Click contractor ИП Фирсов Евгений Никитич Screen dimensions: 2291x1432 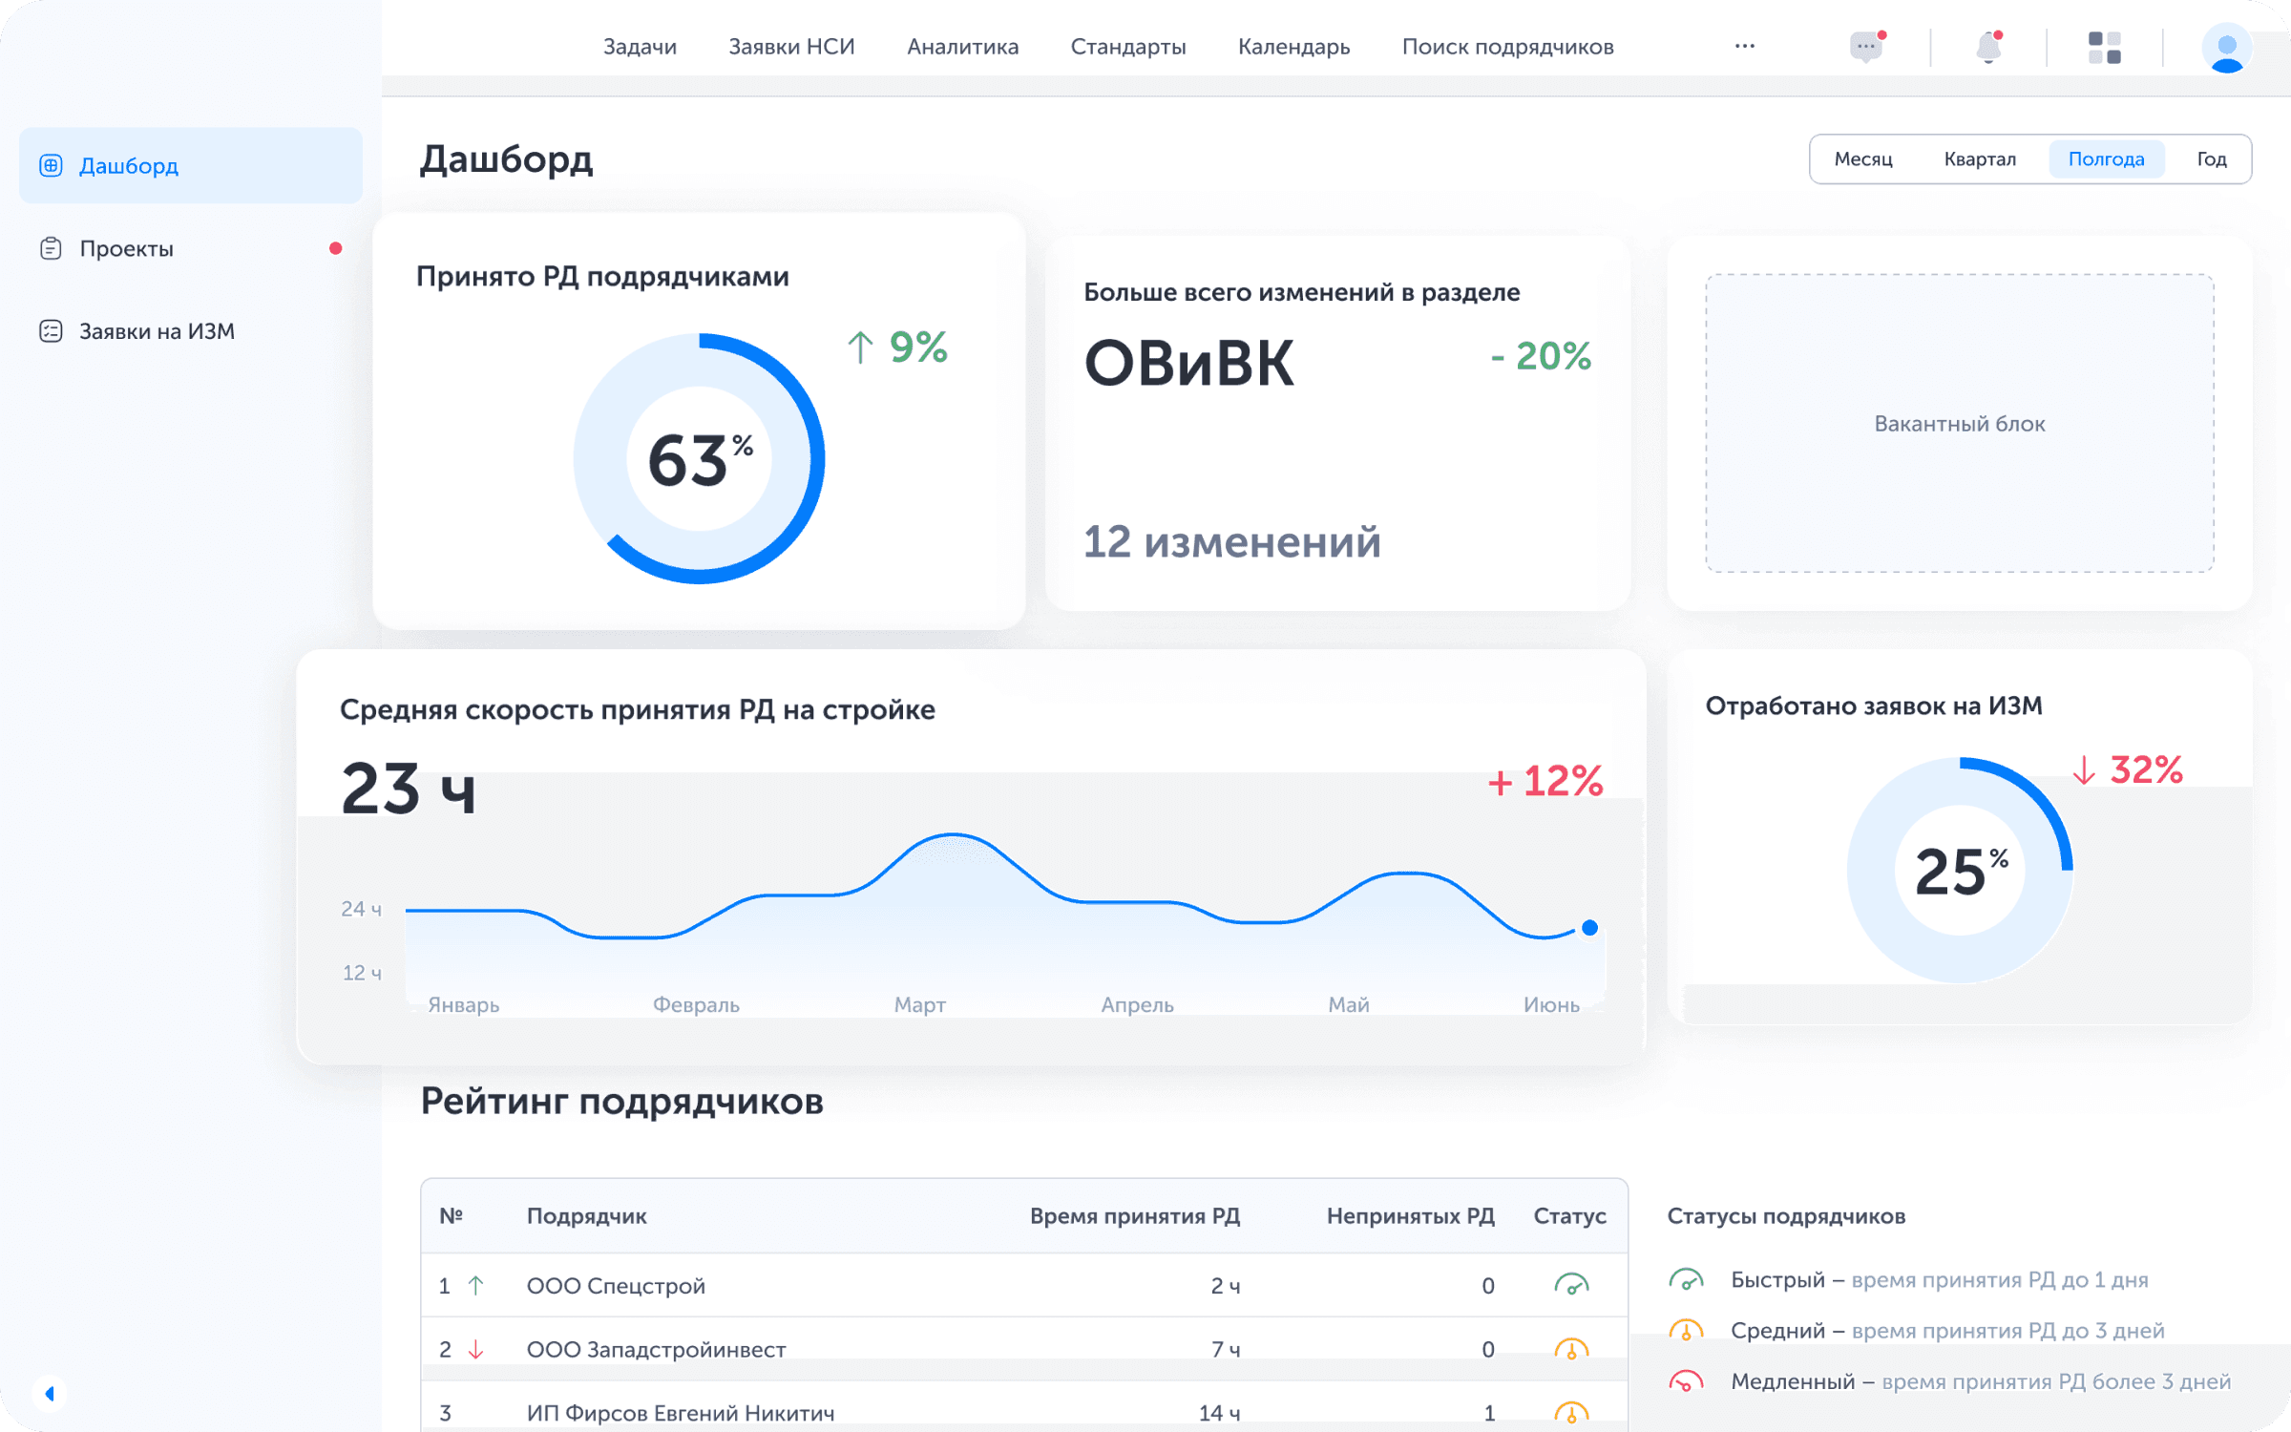[x=681, y=1412]
